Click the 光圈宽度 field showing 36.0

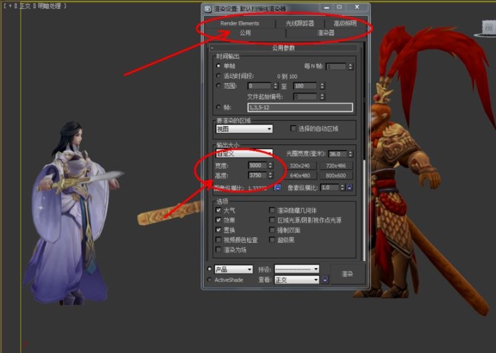click(338, 153)
